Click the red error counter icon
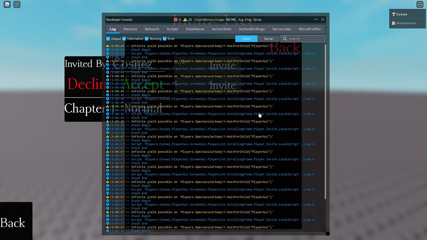The height and width of the screenshot is (240, 427). [176, 19]
